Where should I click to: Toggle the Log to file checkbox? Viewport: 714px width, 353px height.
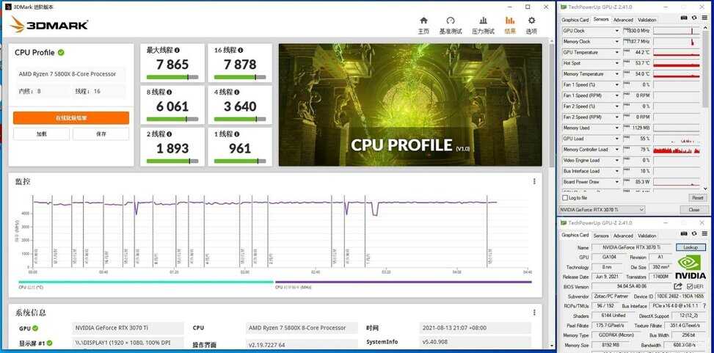565,198
